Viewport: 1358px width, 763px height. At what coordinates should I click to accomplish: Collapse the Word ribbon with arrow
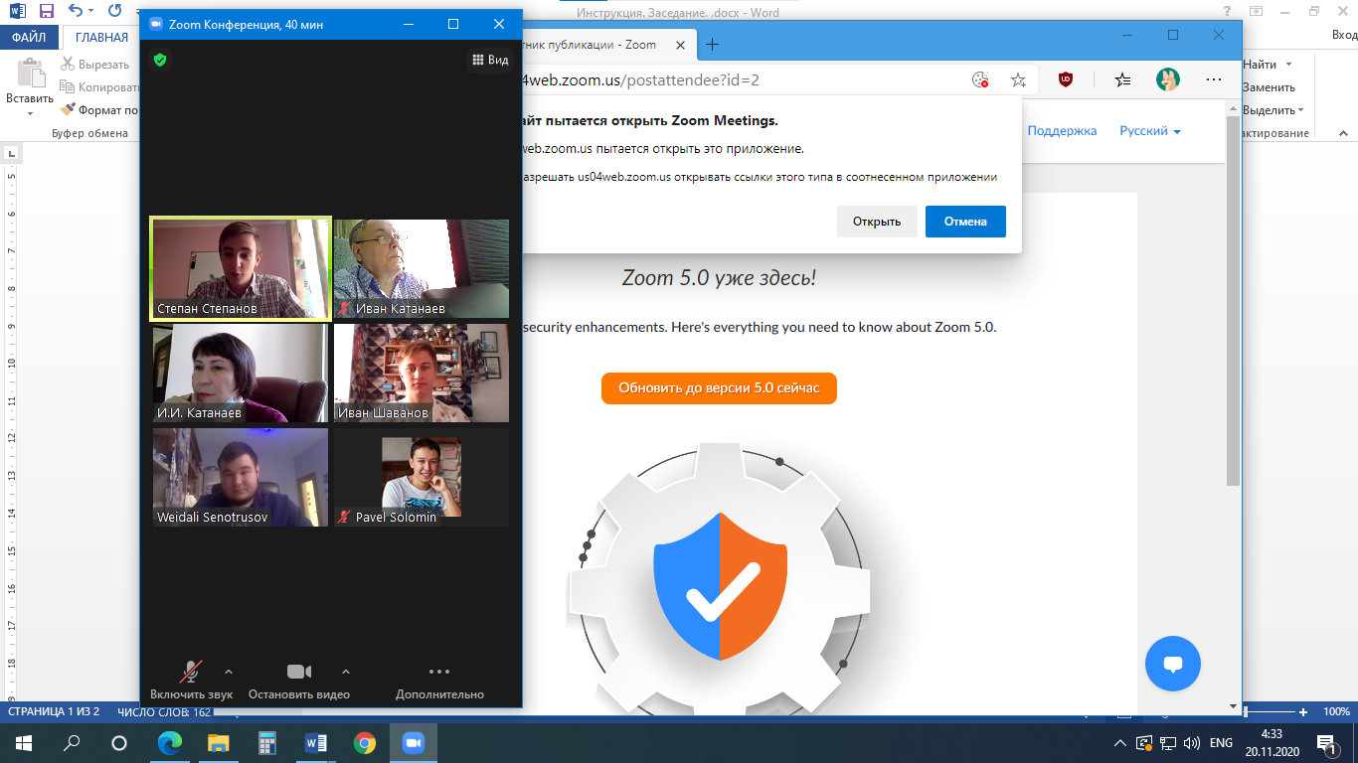tap(1345, 132)
